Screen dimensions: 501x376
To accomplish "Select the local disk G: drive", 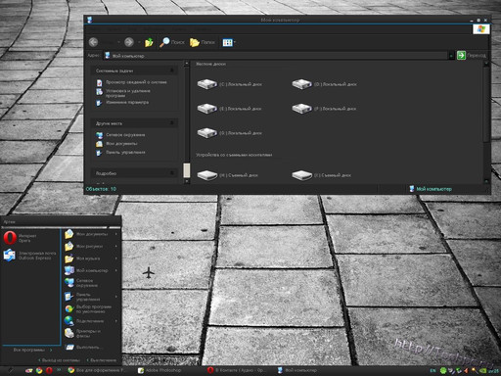I will tap(229, 133).
